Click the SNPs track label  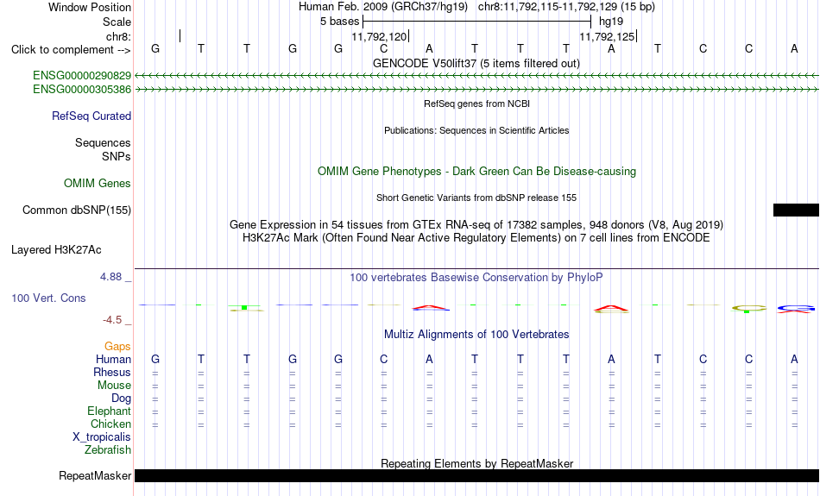click(x=117, y=156)
